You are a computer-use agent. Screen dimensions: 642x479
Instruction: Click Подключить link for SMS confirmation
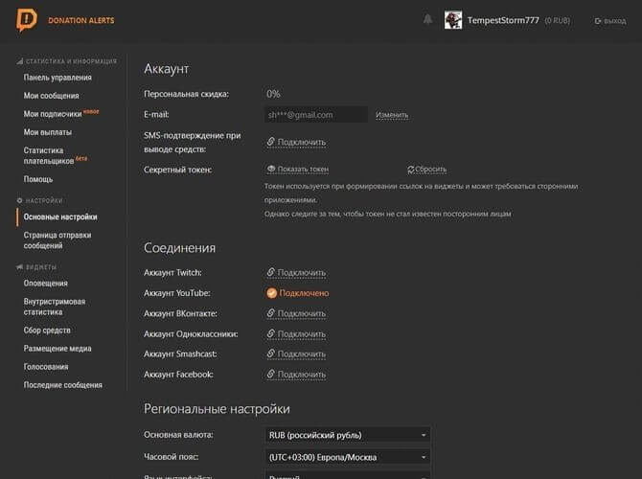tap(302, 142)
